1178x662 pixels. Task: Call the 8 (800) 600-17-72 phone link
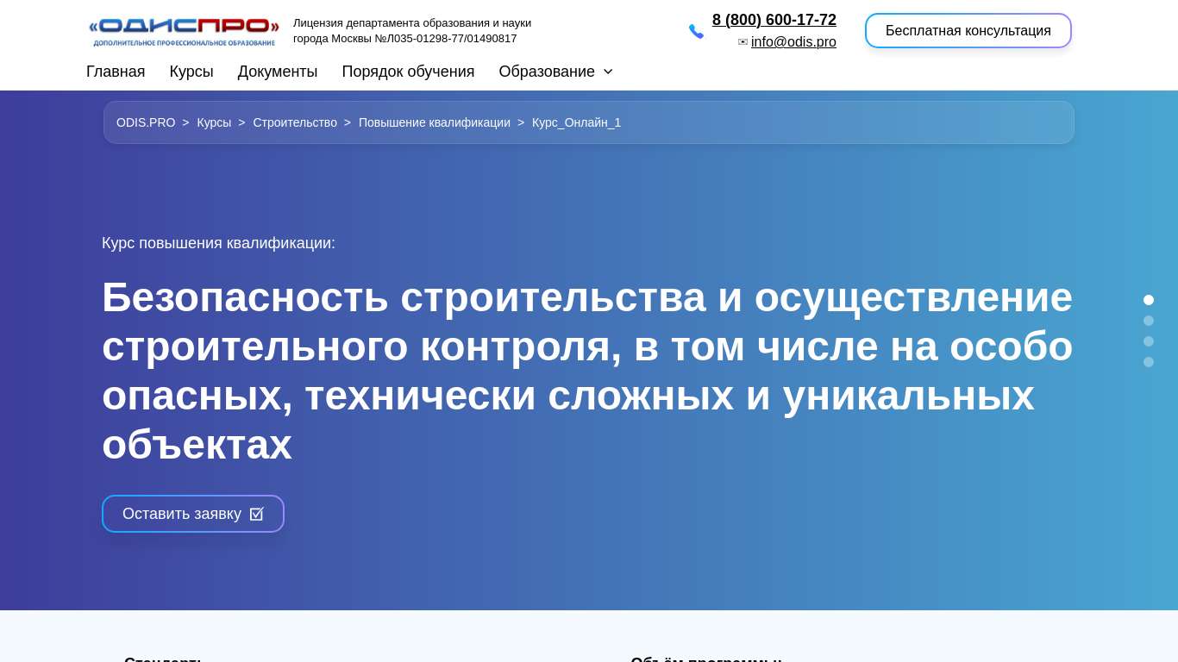coord(774,20)
